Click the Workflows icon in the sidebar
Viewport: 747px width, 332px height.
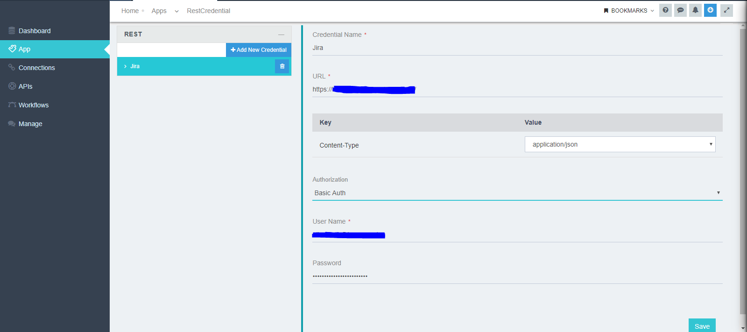[x=12, y=105]
